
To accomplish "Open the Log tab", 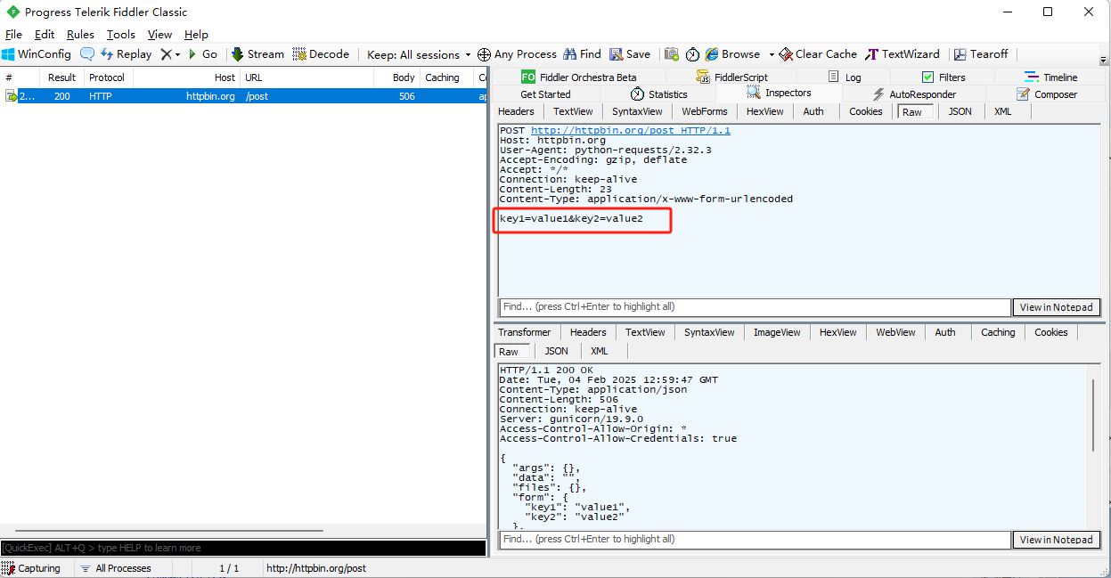I will [845, 77].
